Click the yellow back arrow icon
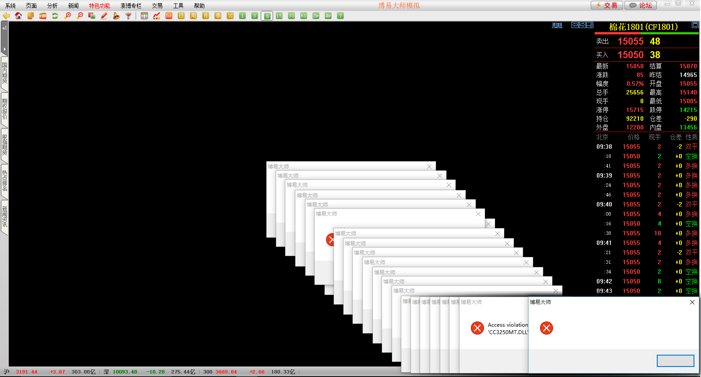Image resolution: width=701 pixels, height=377 pixels. pyautogui.click(x=6, y=16)
